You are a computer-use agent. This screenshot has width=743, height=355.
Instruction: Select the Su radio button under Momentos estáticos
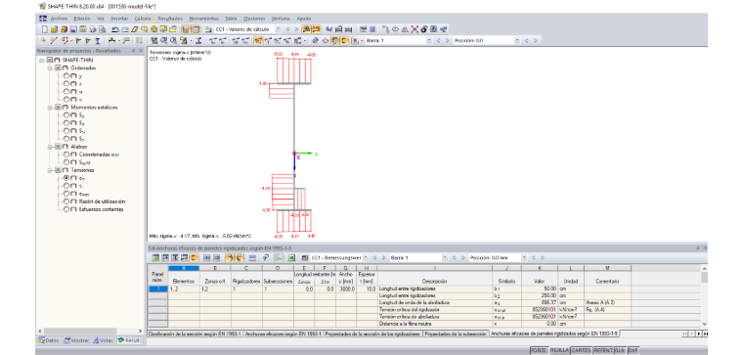pyautogui.click(x=66, y=131)
